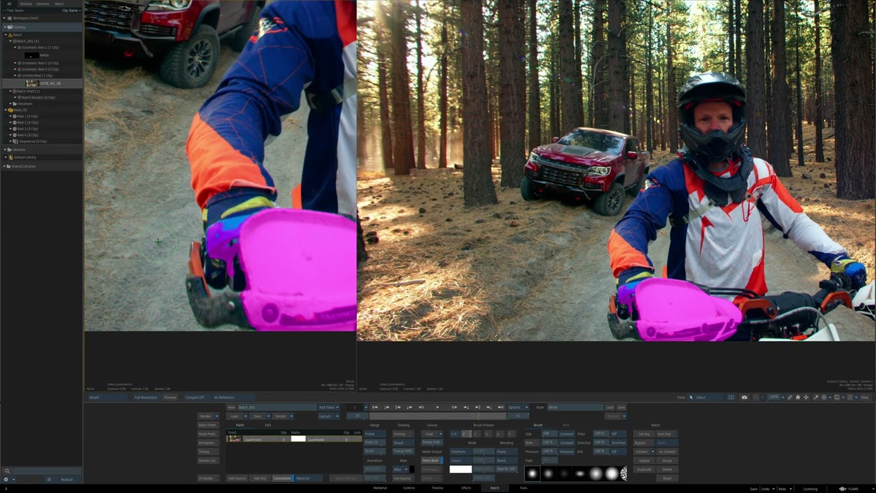Click the Batch Prefs button

tap(208, 425)
